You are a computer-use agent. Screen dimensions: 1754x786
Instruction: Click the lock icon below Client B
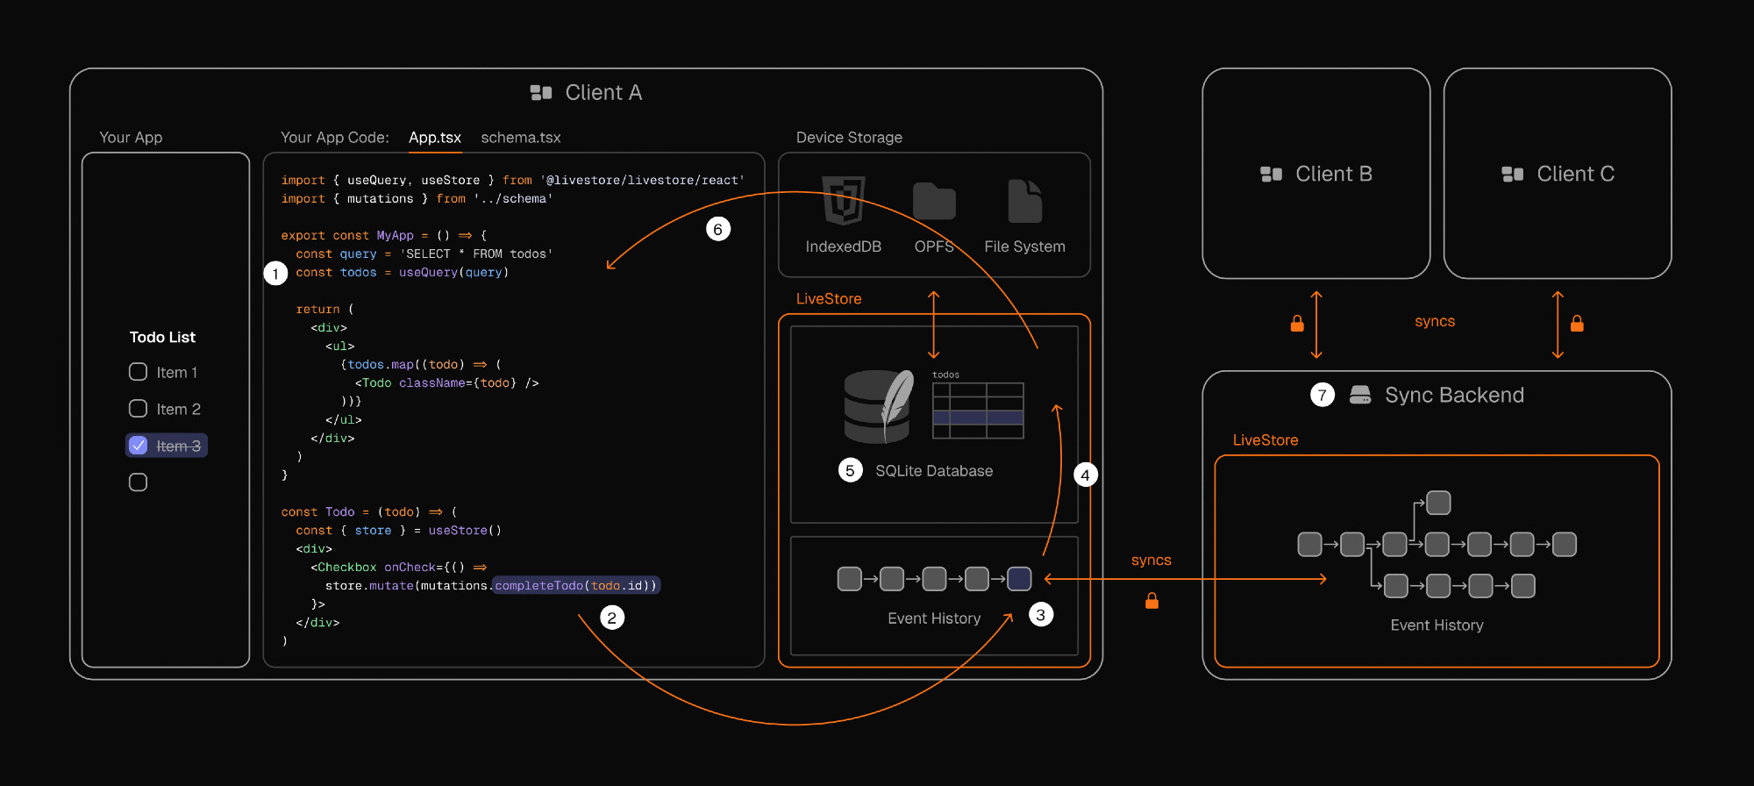1297,324
